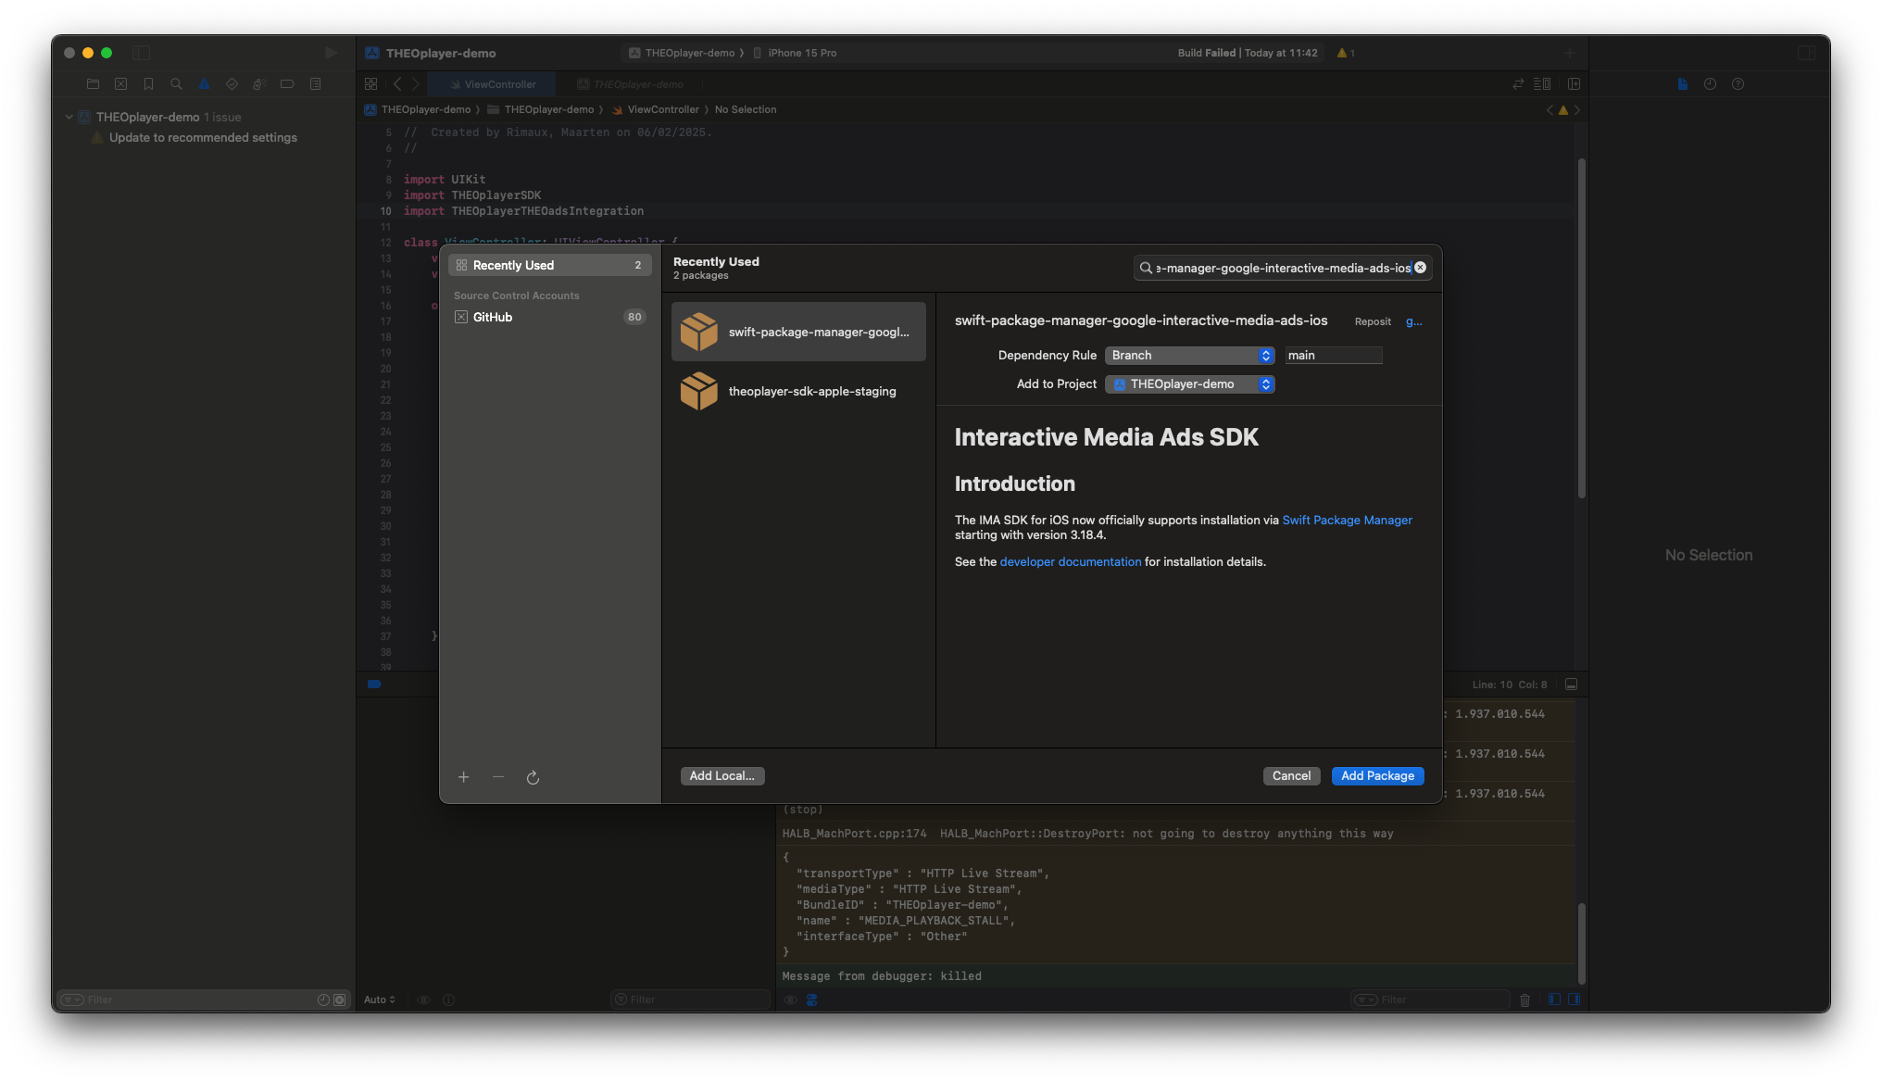Open the Add to Project dropdown
This screenshot has height=1081, width=1882.
pyautogui.click(x=1189, y=383)
